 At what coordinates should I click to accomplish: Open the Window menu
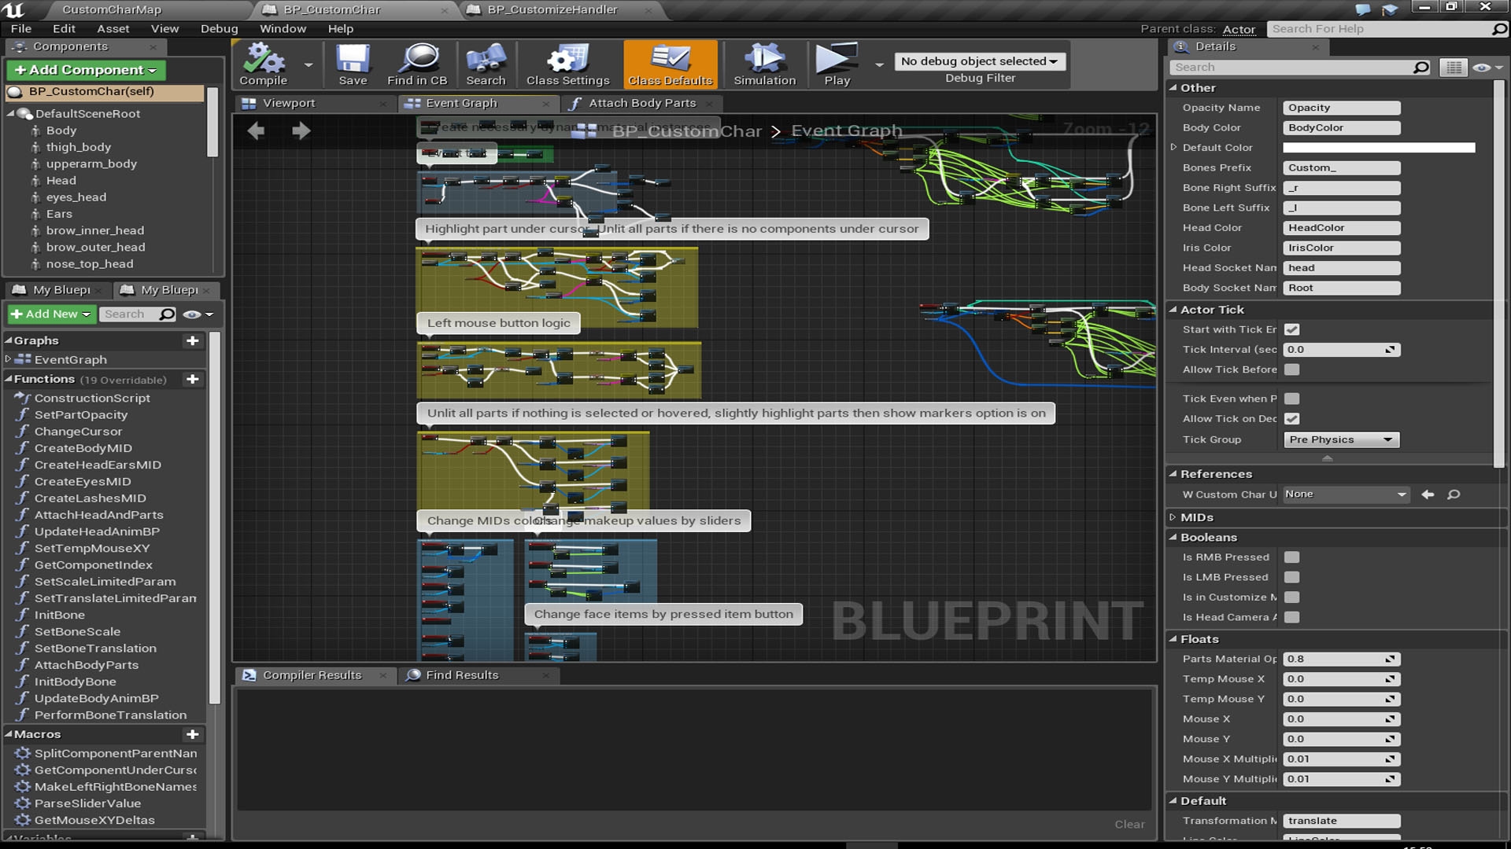coord(283,28)
